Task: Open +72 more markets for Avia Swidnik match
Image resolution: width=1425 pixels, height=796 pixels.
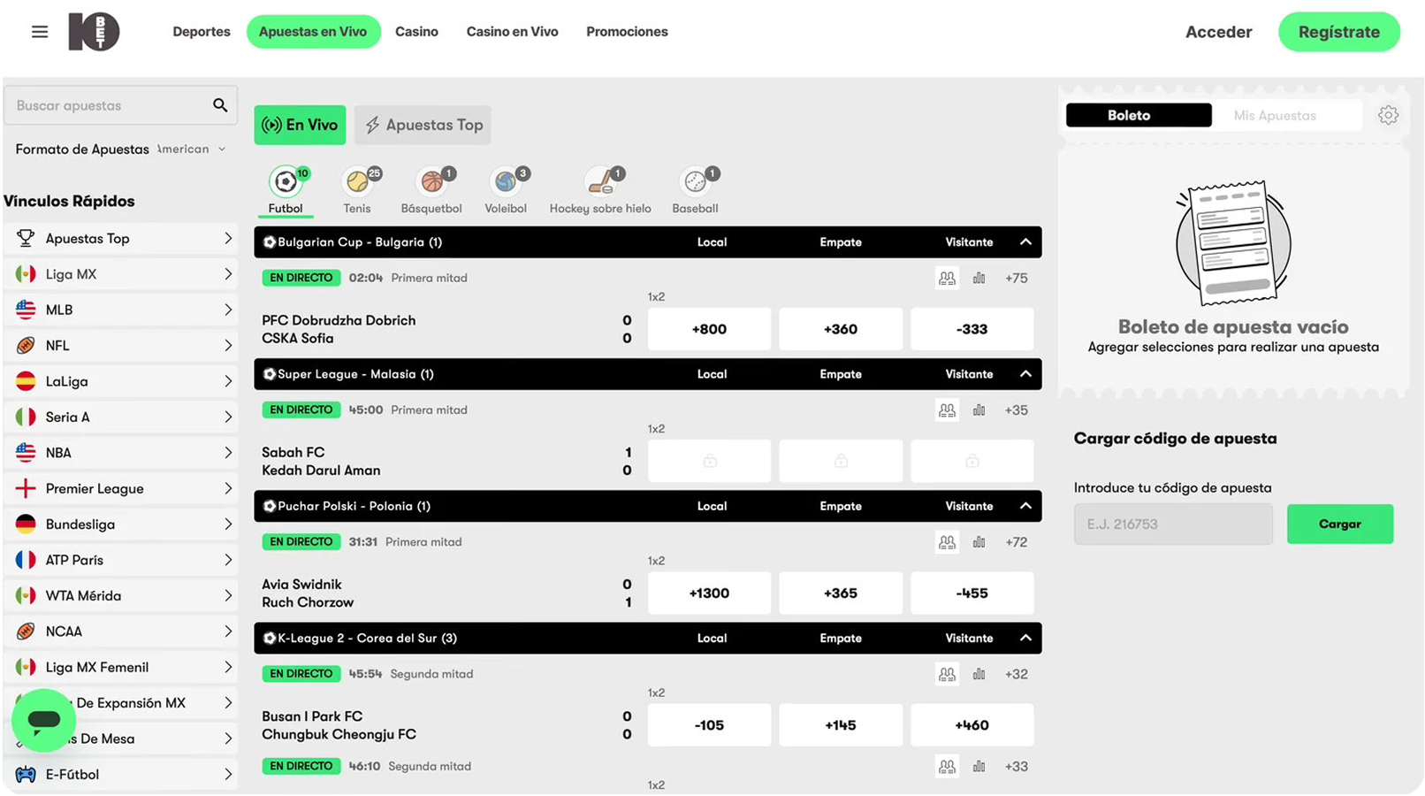Action: pyautogui.click(x=1016, y=541)
